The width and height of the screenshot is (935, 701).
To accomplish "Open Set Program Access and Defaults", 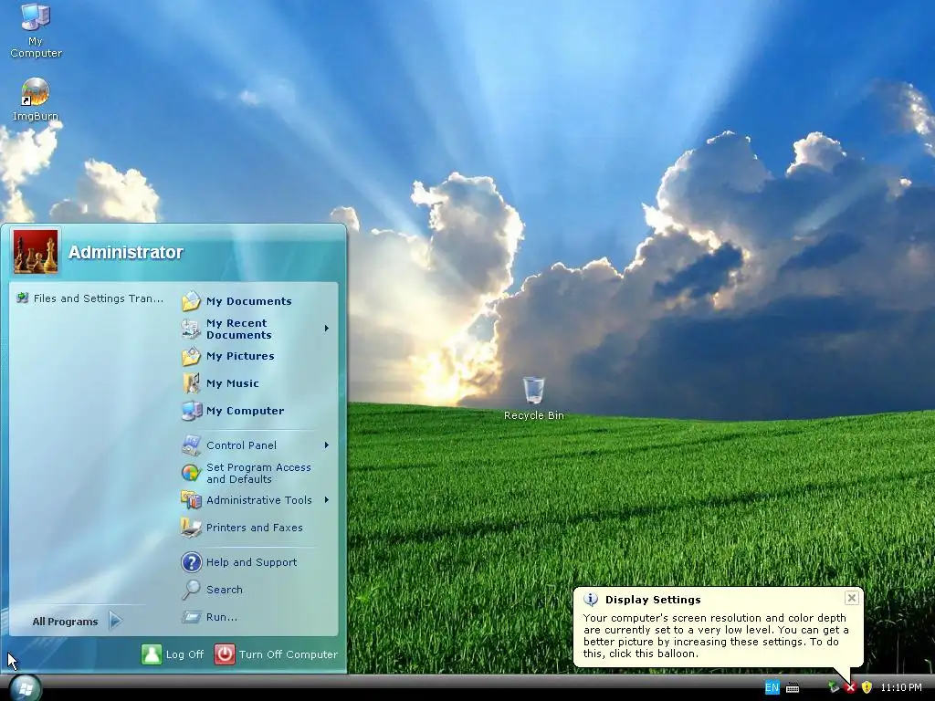I will [x=258, y=474].
